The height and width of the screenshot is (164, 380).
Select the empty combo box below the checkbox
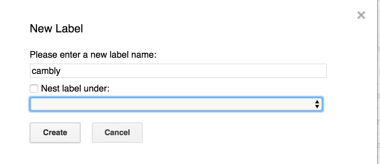[x=176, y=104]
